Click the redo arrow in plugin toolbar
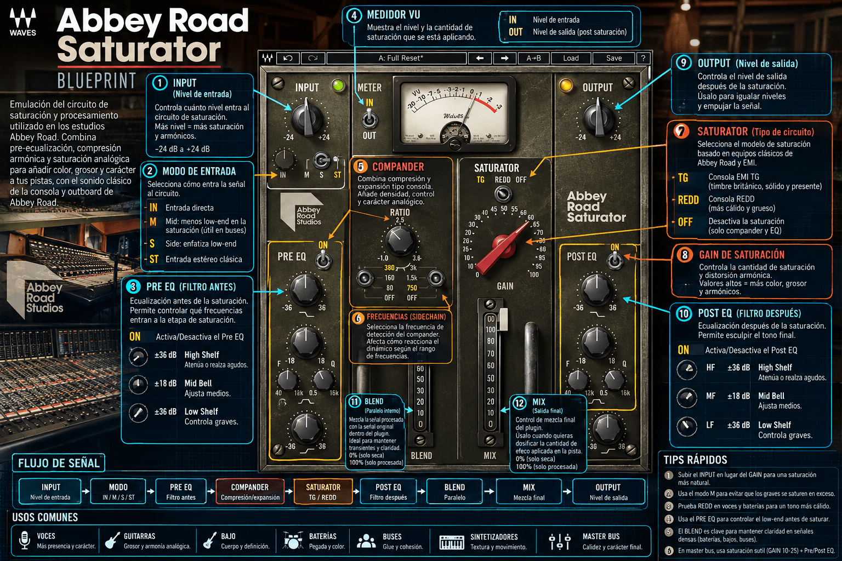Viewport: 842px width, 561px height. point(313,58)
